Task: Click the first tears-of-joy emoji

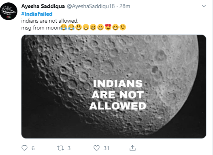Action: point(64,27)
